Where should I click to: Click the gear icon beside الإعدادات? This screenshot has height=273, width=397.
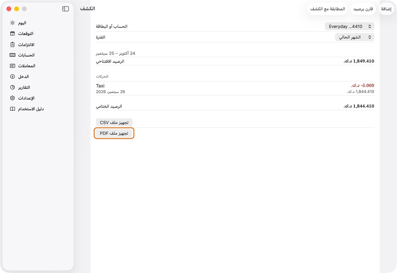click(x=12, y=98)
